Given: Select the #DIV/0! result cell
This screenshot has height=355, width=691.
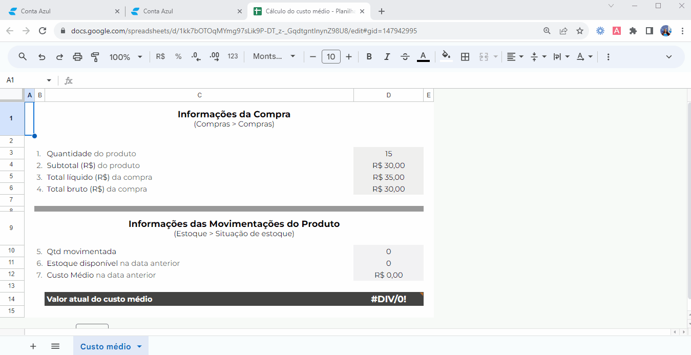Looking at the screenshot, I should tap(389, 299).
